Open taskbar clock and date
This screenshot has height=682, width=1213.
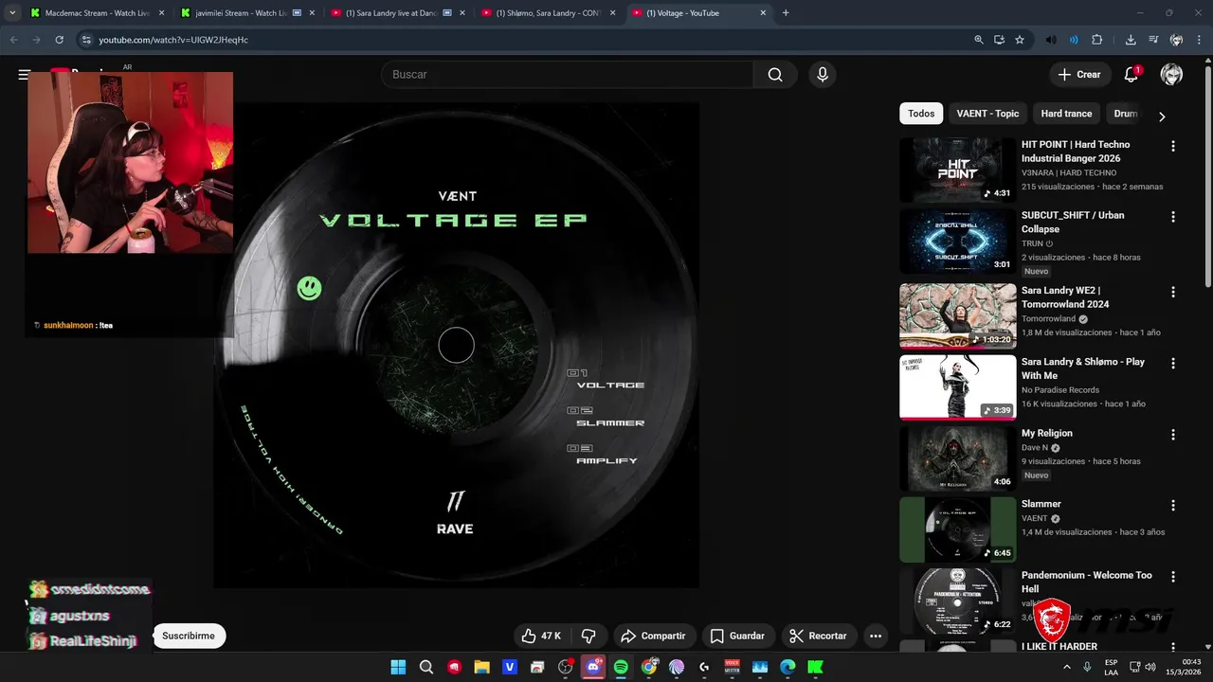(x=1183, y=667)
